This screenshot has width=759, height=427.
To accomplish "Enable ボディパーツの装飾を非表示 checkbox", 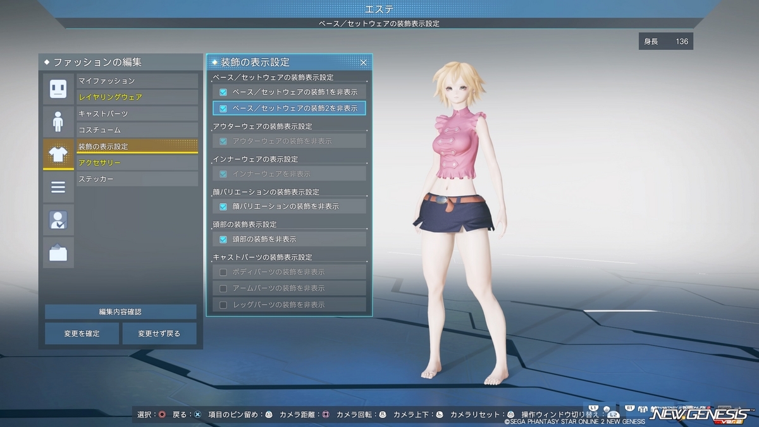I will 223,272.
